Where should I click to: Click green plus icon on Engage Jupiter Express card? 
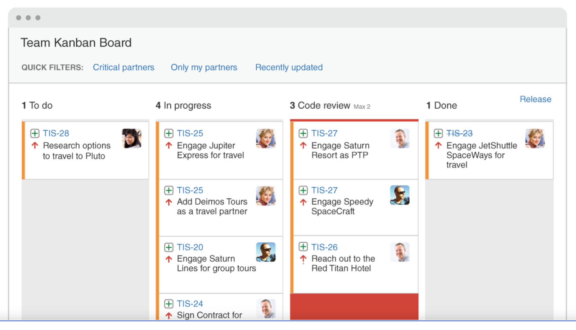168,133
